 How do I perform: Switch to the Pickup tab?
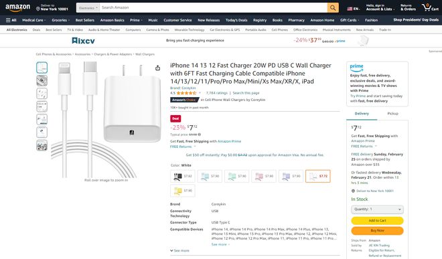coord(392,114)
